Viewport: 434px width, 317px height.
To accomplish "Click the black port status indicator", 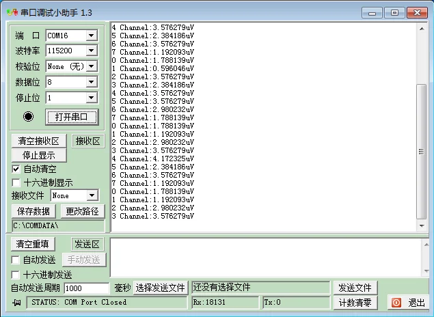I will point(28,116).
